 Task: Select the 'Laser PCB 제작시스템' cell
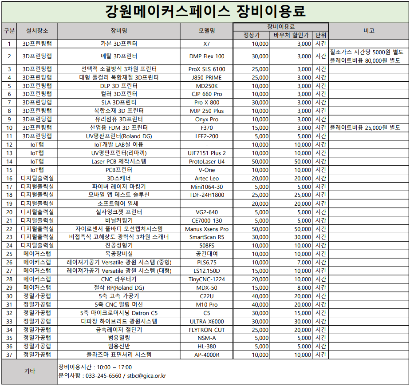point(118,162)
